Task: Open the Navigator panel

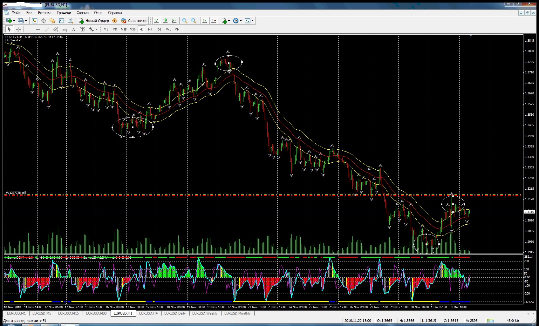Action: coord(52,21)
